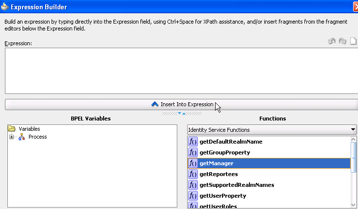This screenshot has height=209, width=358.
Task: Click inside the Expression text field
Action: point(182,71)
